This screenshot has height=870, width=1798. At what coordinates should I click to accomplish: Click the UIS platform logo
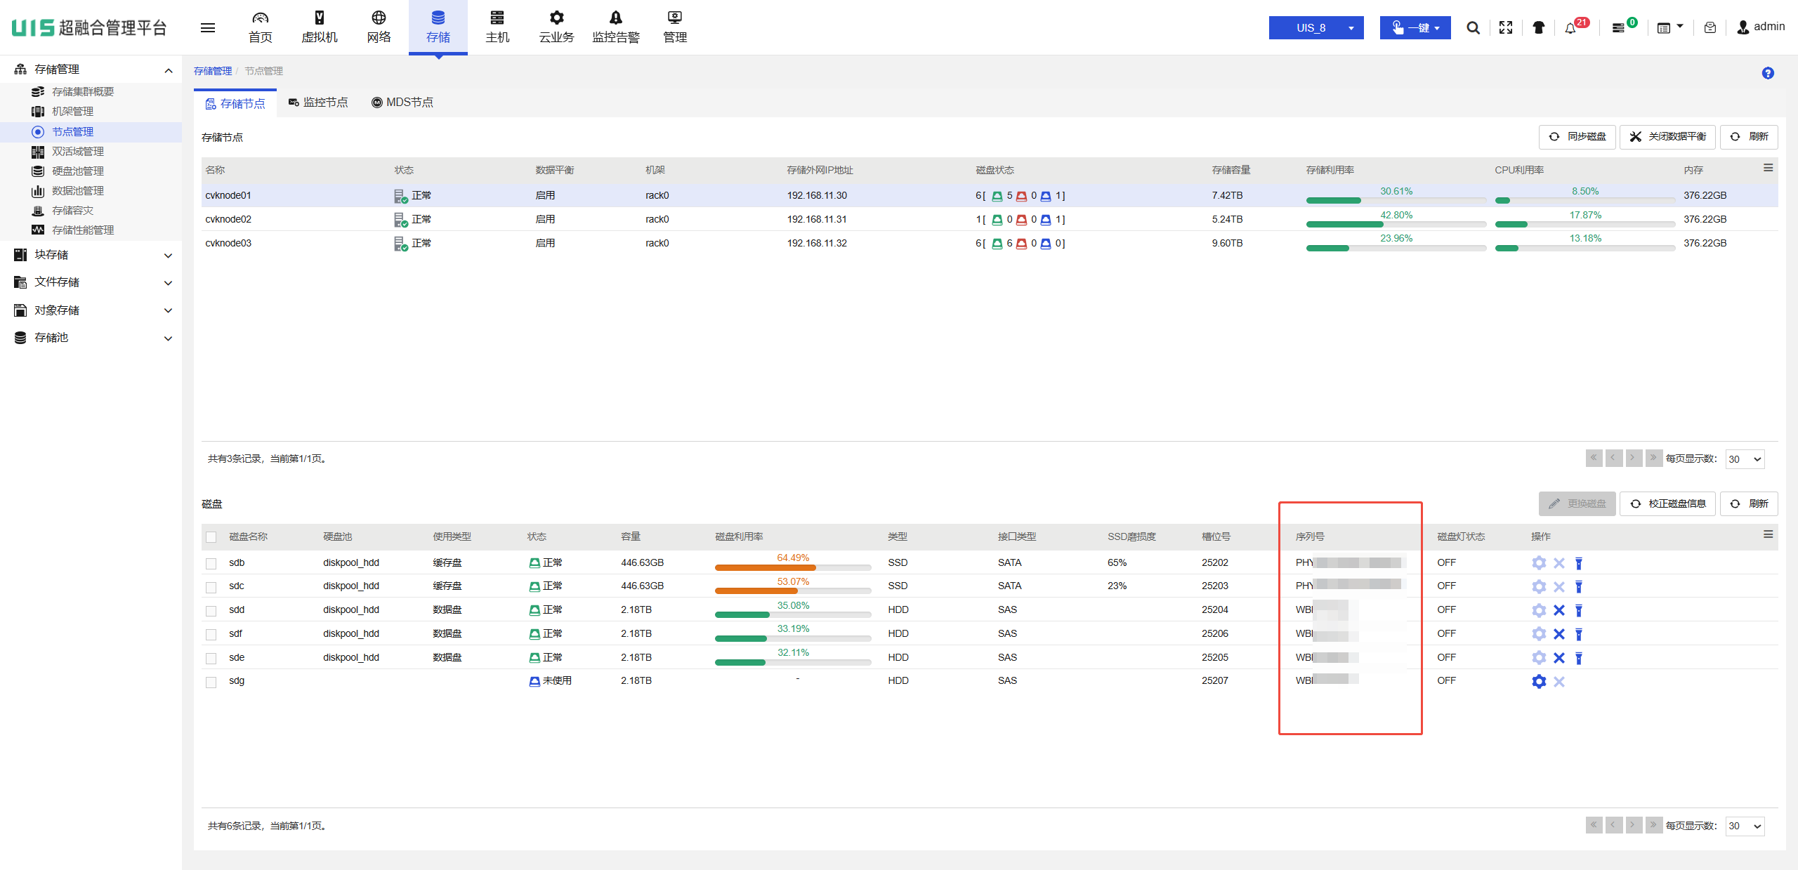pos(90,27)
